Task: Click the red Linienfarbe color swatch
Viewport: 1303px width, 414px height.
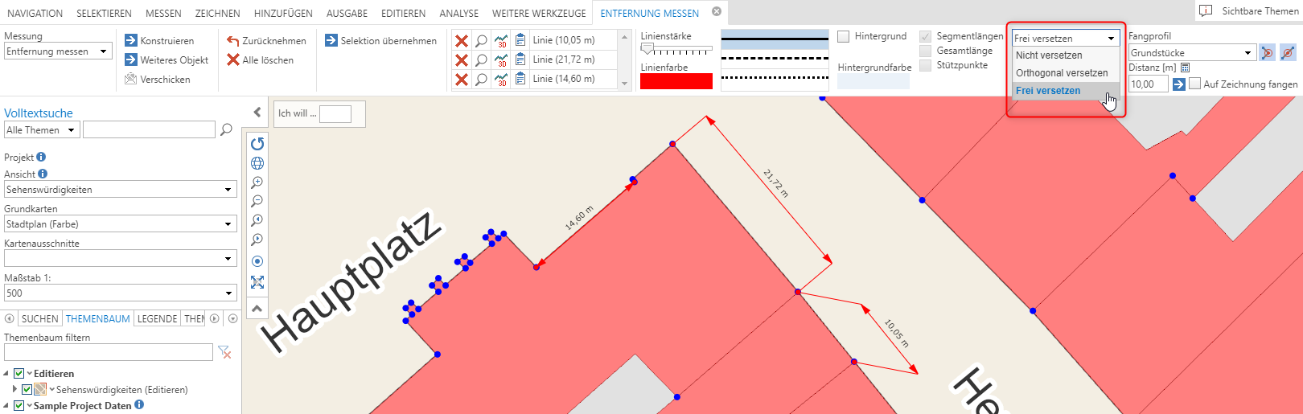Action: point(676,81)
